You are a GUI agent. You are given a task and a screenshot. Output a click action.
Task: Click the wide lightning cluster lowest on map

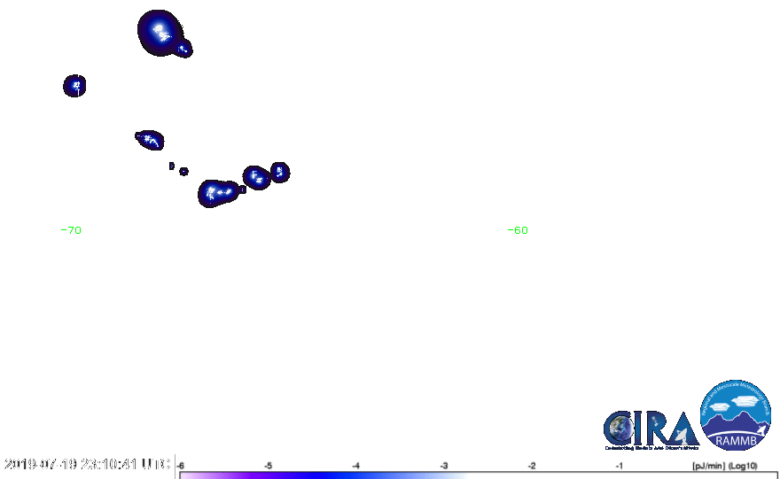(x=218, y=192)
